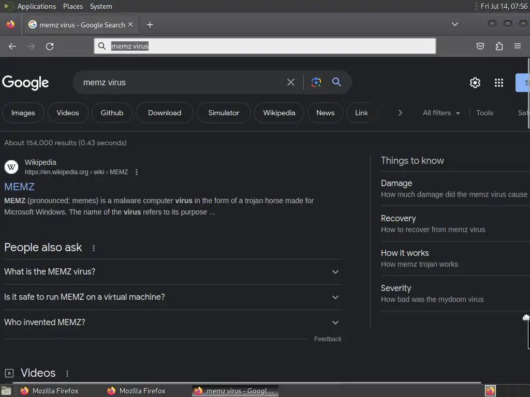The image size is (530, 397).
Task: Click the Firefox forward arrow
Action: [x=31, y=46]
